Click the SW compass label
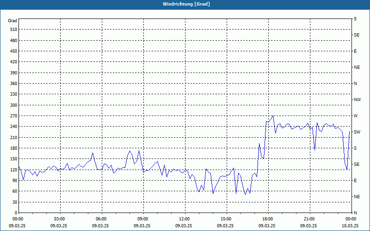The image size is (370, 231). [x=357, y=132]
